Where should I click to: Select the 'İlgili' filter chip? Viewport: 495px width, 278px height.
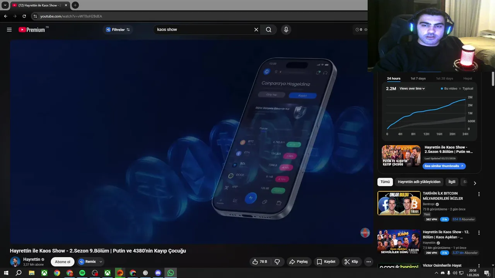click(452, 182)
